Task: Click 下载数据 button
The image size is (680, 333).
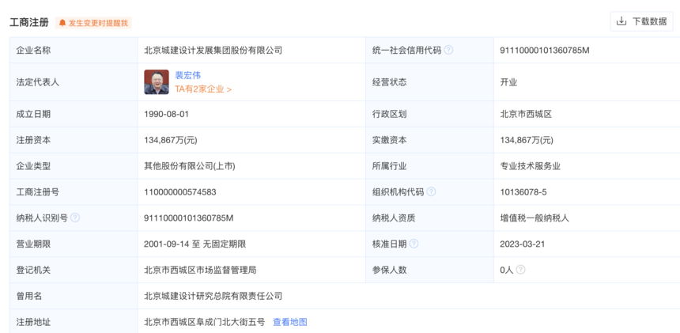Action: click(641, 21)
